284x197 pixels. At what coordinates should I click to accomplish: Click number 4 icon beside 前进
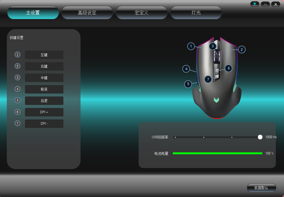[x=17, y=89]
